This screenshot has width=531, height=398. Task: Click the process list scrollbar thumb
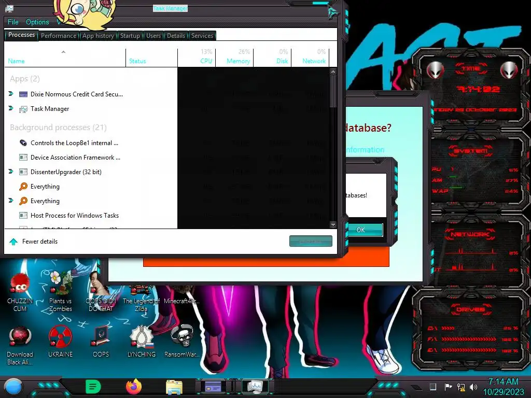333,91
